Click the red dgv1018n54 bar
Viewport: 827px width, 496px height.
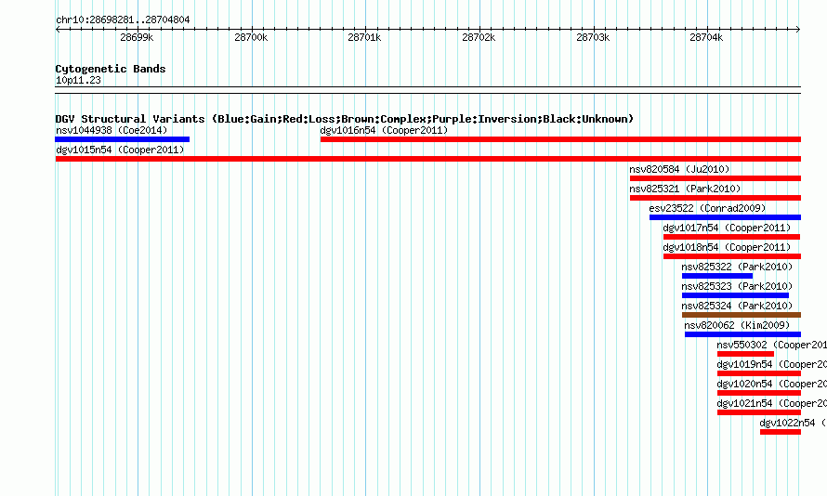coord(732,256)
